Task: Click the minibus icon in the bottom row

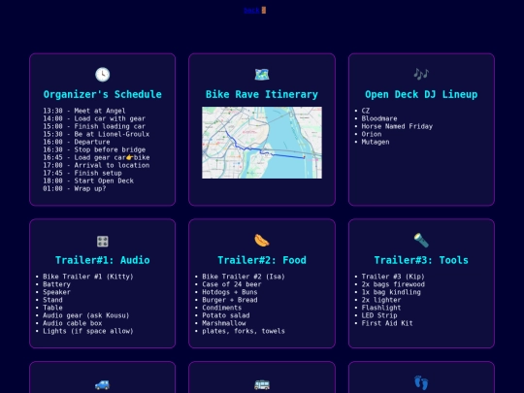Action: (x=262, y=384)
